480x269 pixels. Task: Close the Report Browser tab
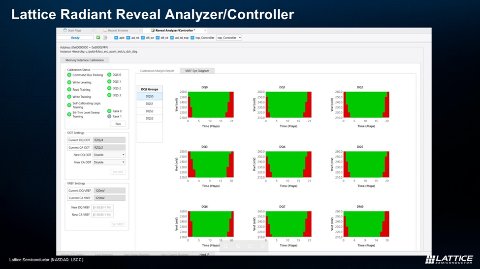tap(139, 30)
